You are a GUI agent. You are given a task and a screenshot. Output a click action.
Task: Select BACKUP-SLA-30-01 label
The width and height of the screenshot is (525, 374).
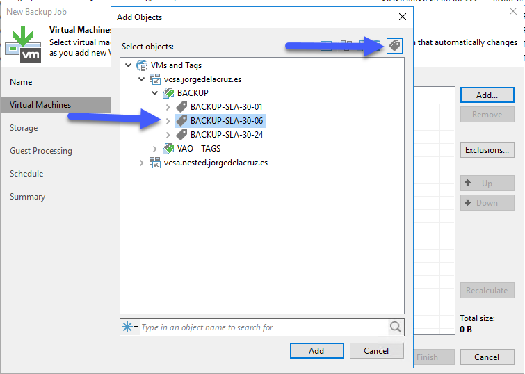(x=227, y=107)
